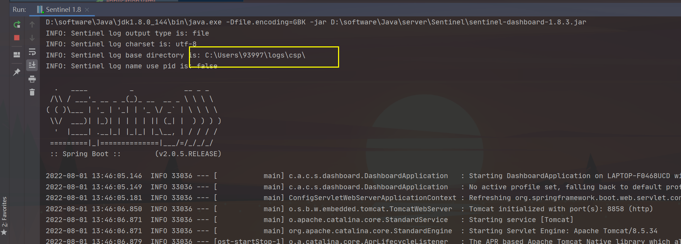Pin the Run tab with the pin icon
This screenshot has height=244, width=681.
pos(17,72)
